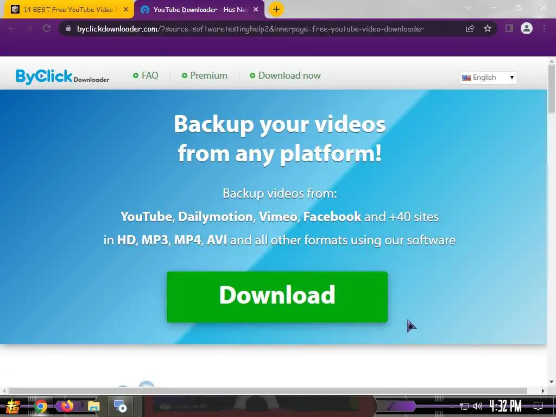Select the YouTube Downloader tab

[x=199, y=10]
